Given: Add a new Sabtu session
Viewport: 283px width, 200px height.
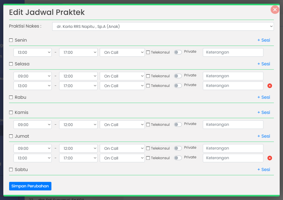Looking at the screenshot, I should (x=263, y=170).
